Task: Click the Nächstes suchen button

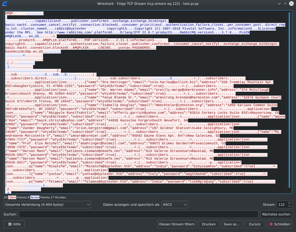Action: tap(276, 214)
